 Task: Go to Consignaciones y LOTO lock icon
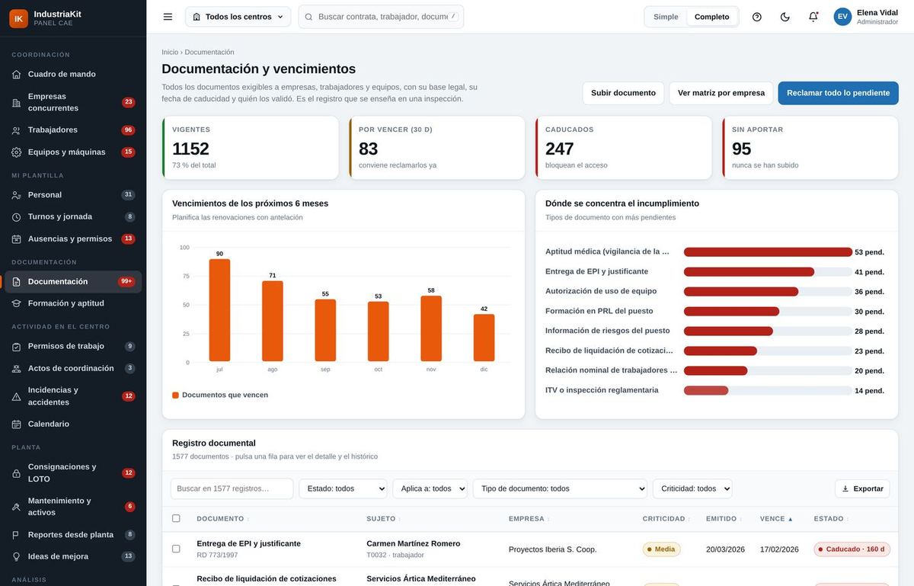pyautogui.click(x=17, y=473)
